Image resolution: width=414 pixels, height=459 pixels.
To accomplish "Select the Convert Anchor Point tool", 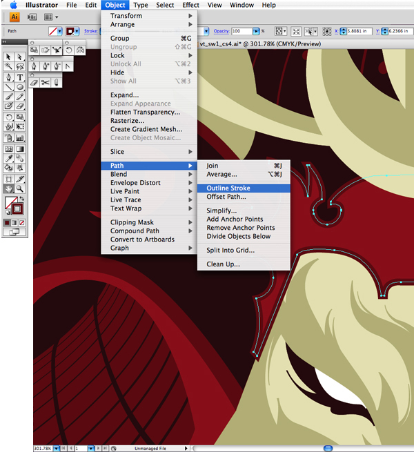I will point(68,66).
